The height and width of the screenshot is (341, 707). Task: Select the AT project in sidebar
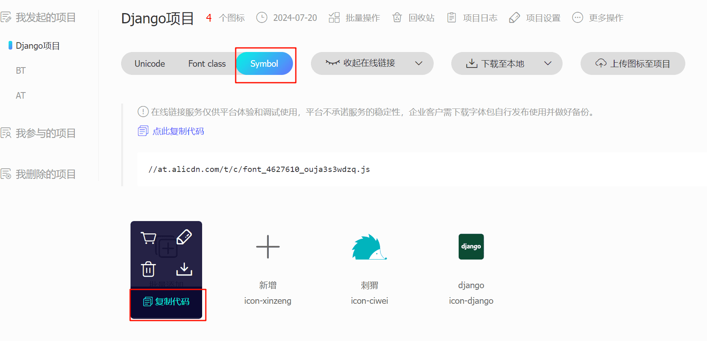pos(20,95)
